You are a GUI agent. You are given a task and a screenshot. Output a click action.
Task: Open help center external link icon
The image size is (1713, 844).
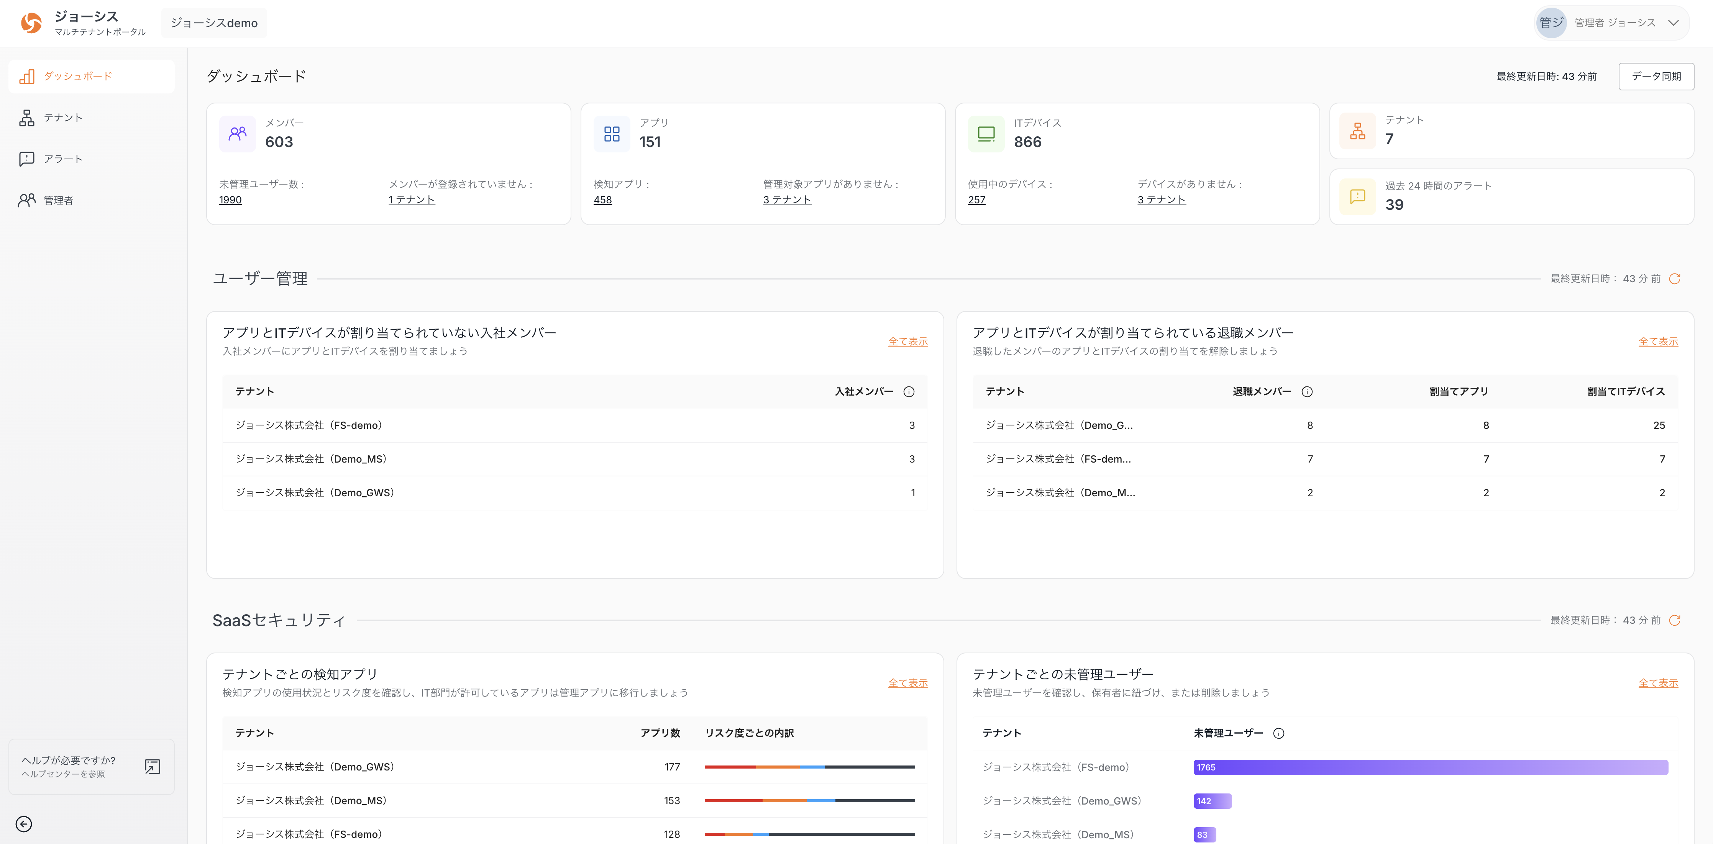point(152,767)
